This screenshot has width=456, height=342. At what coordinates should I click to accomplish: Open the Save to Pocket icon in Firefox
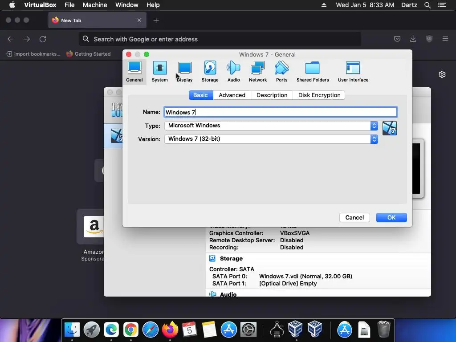point(397,39)
